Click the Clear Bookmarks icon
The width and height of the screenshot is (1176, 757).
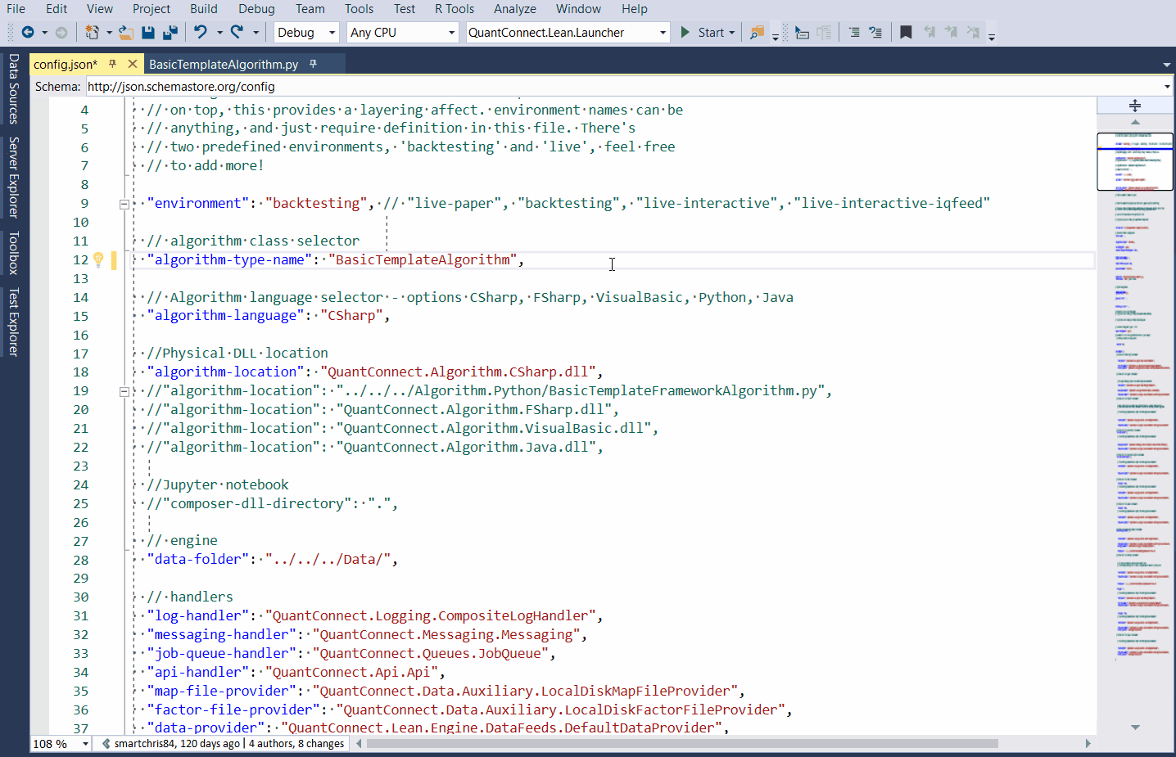point(973,33)
